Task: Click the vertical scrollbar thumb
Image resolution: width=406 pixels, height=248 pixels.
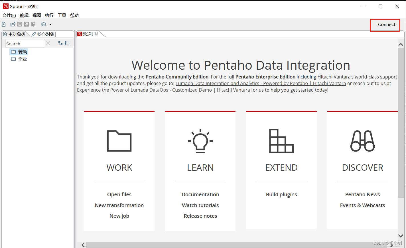Action: click(401, 123)
